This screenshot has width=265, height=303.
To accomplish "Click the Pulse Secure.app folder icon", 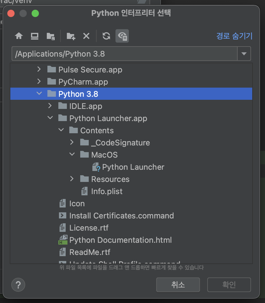I will 52,69.
